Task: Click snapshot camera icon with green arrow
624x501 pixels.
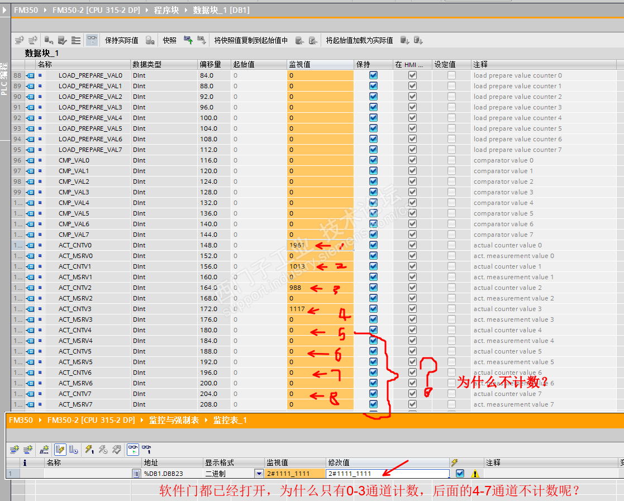Action: click(x=188, y=40)
